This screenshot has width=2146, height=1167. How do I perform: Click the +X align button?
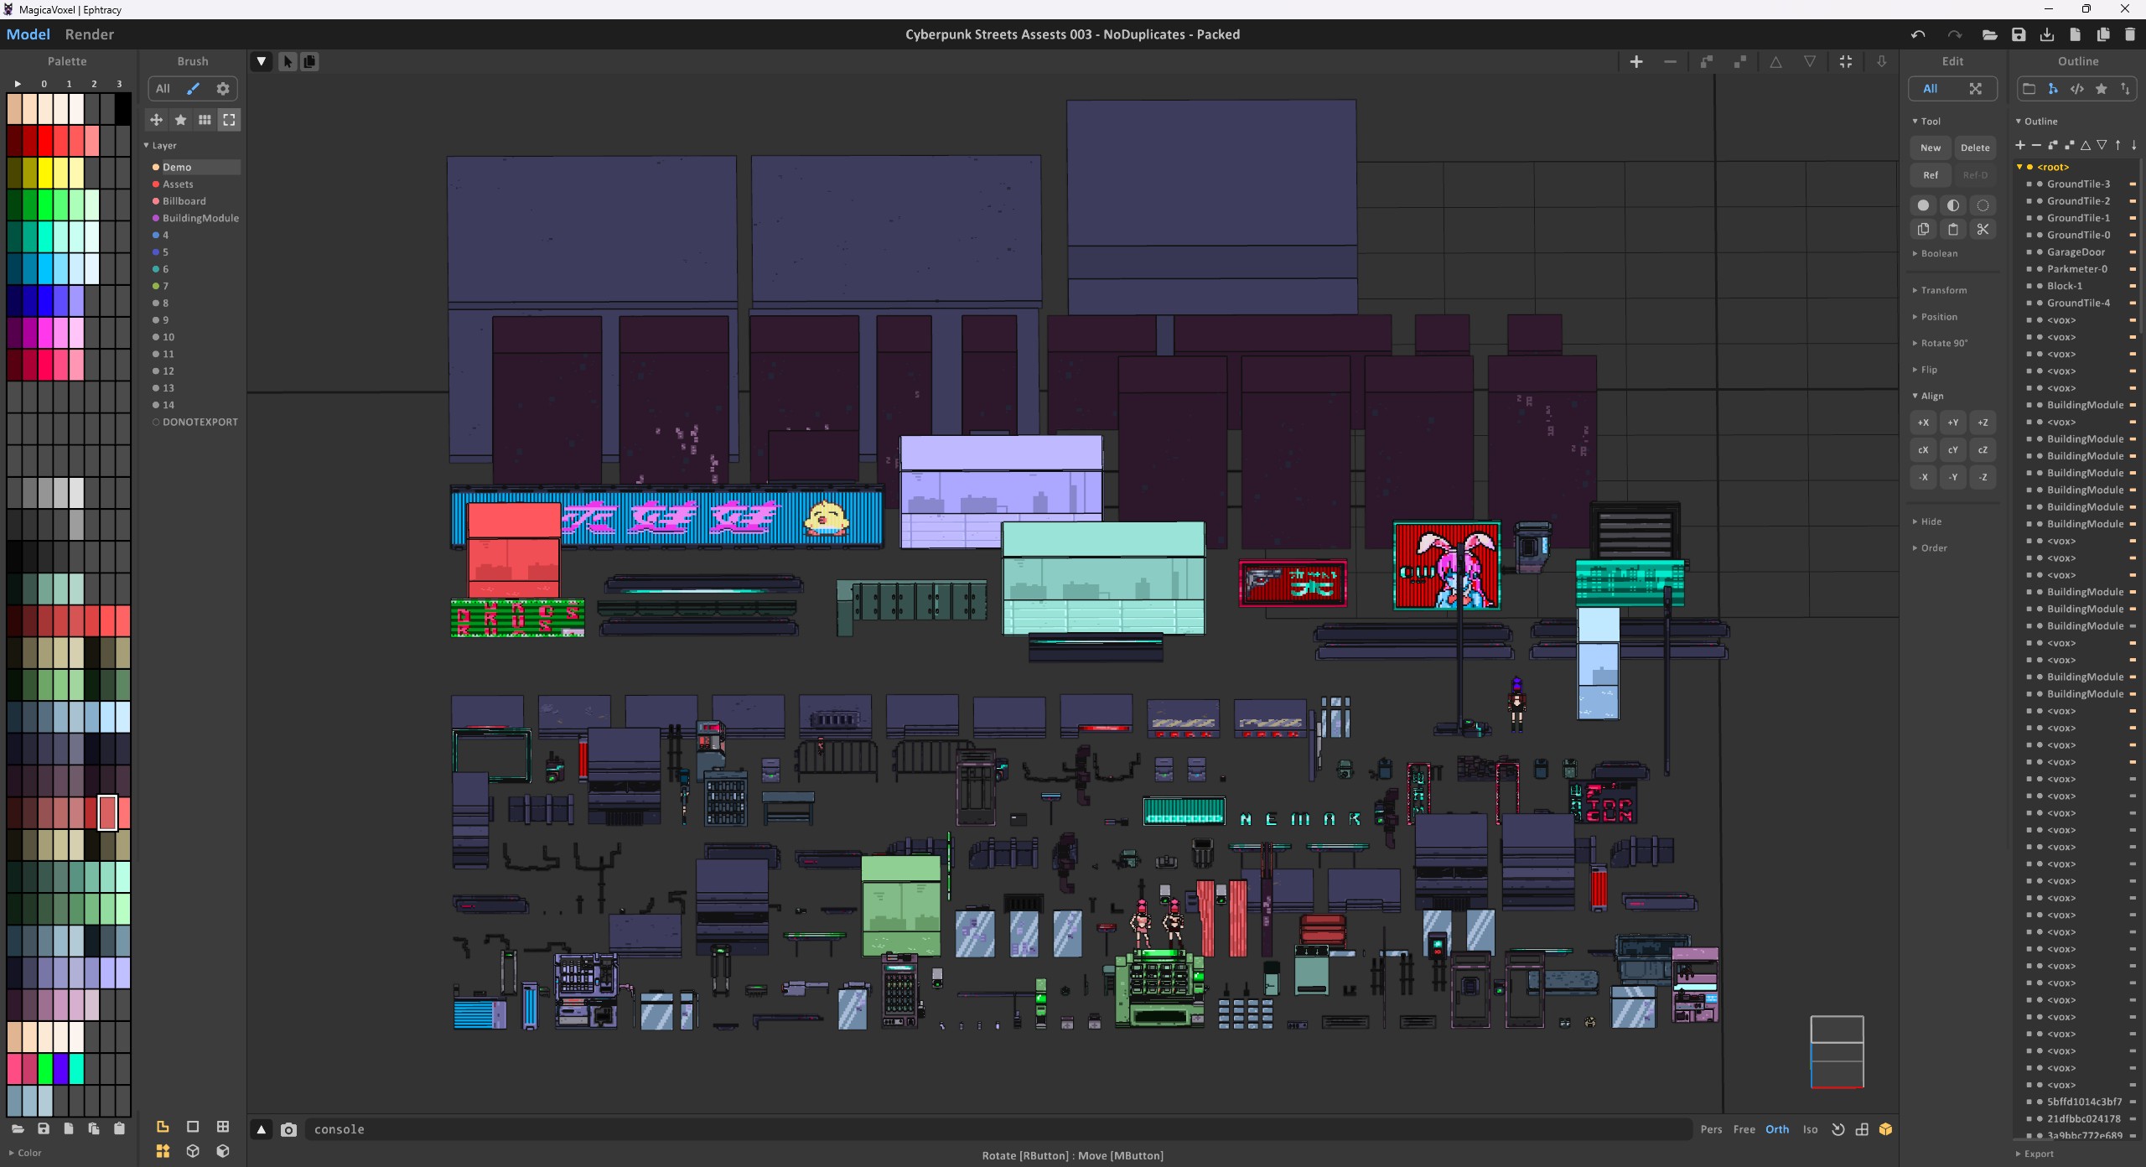(1923, 423)
